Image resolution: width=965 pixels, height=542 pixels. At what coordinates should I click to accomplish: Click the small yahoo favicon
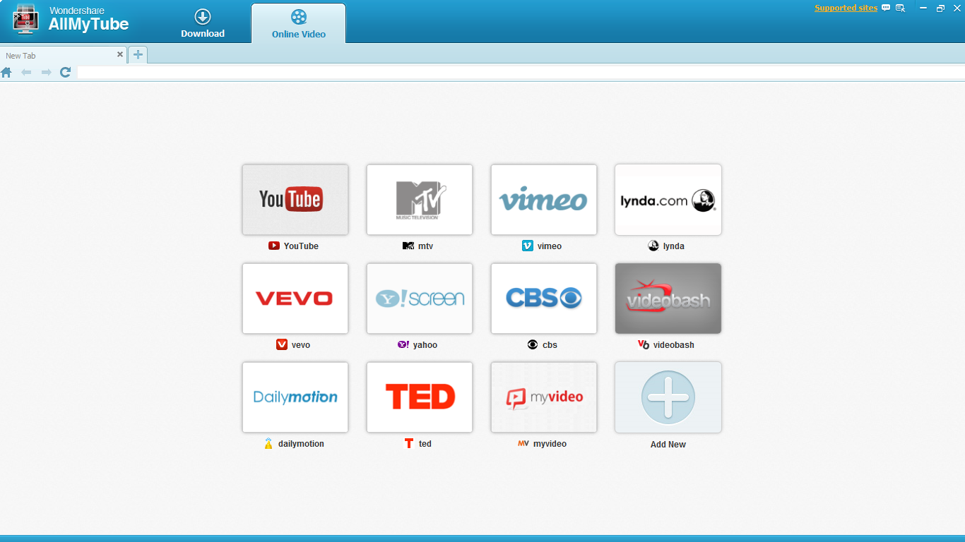point(403,344)
